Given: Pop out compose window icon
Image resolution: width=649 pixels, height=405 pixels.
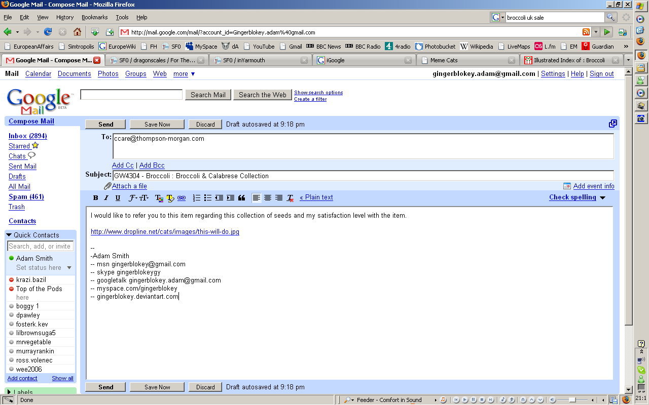Looking at the screenshot, I should coord(613,124).
